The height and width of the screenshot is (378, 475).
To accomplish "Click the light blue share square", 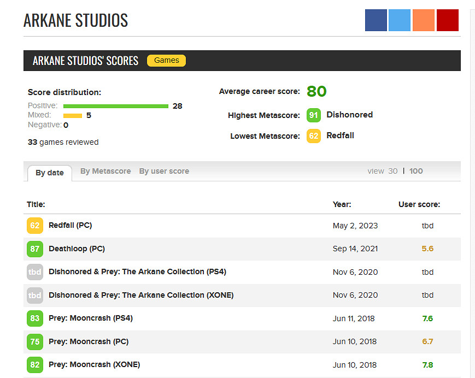I will click(x=400, y=20).
